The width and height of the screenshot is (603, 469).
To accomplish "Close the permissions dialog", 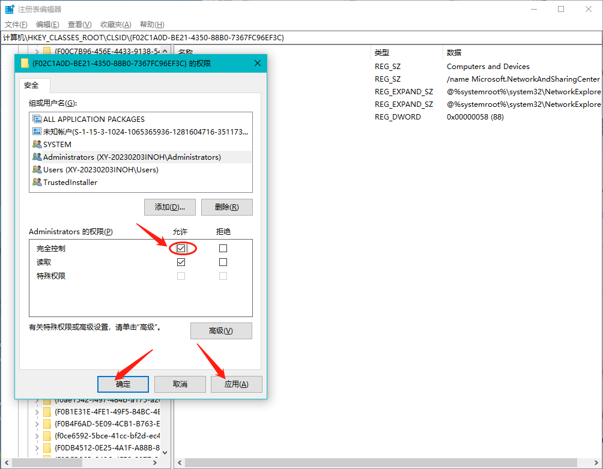I will [x=258, y=63].
